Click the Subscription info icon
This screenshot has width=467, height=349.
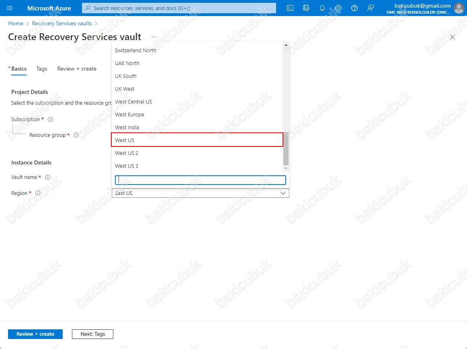pyautogui.click(x=50, y=120)
